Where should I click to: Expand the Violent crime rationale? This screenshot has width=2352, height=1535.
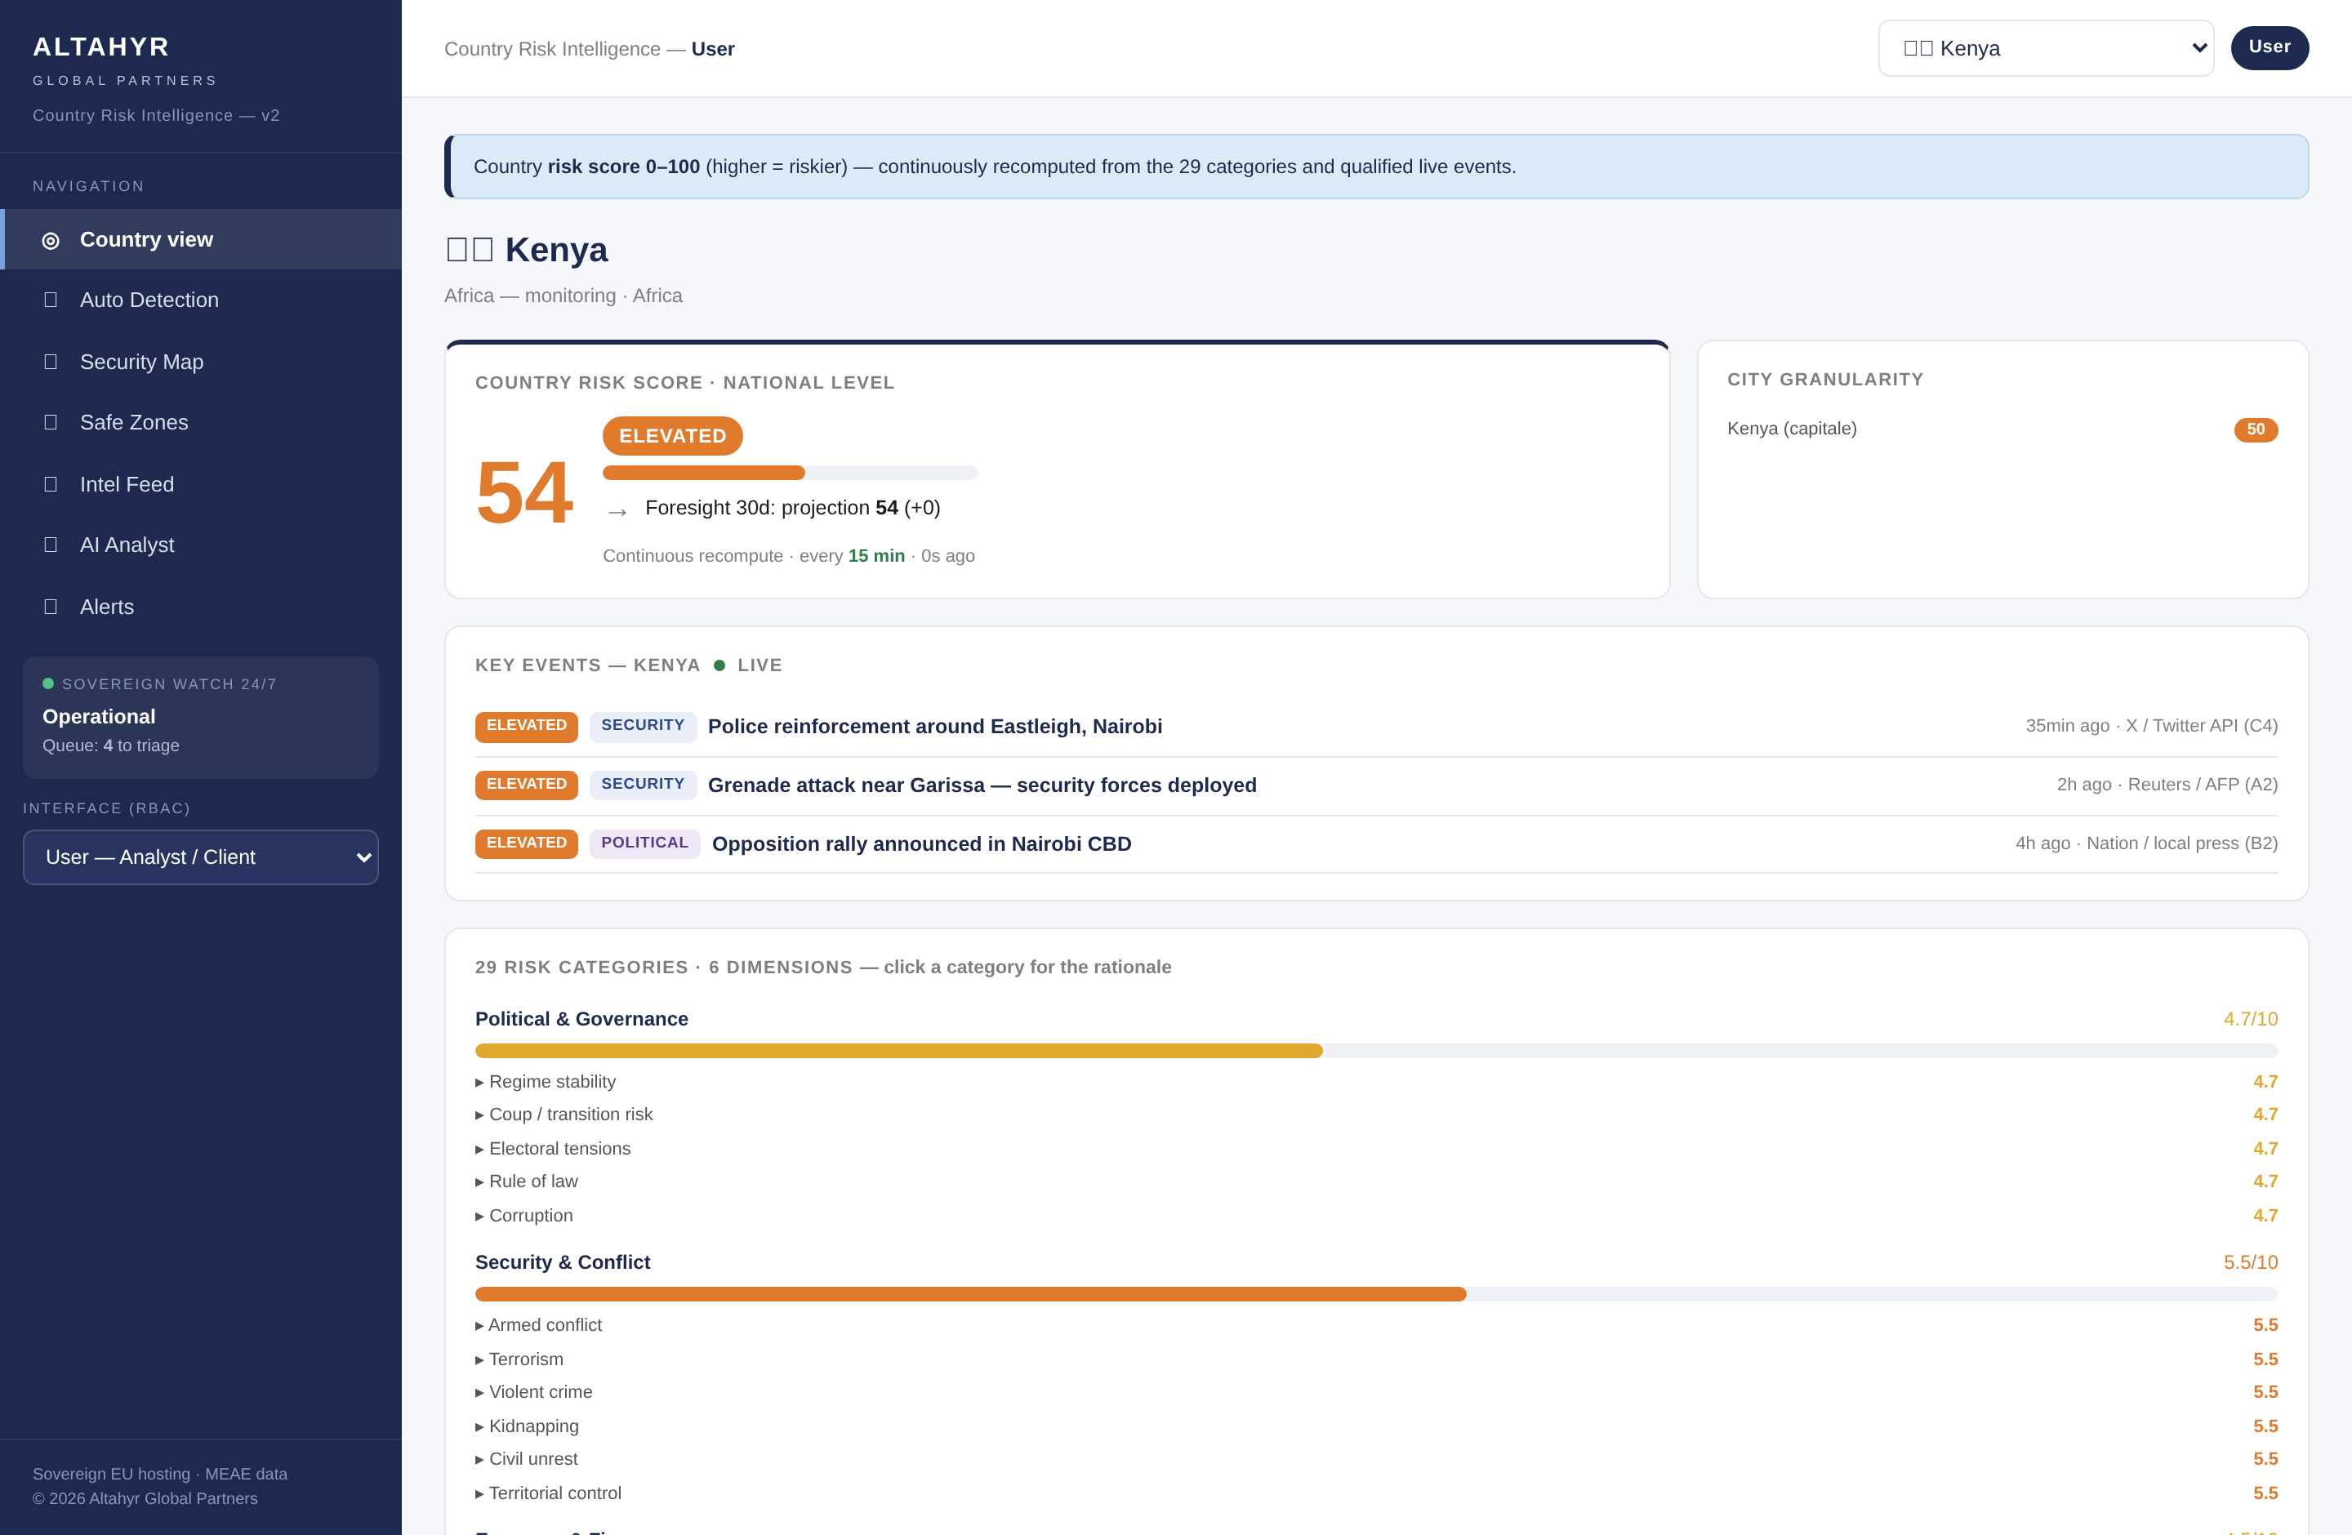pyautogui.click(x=1377, y=1392)
